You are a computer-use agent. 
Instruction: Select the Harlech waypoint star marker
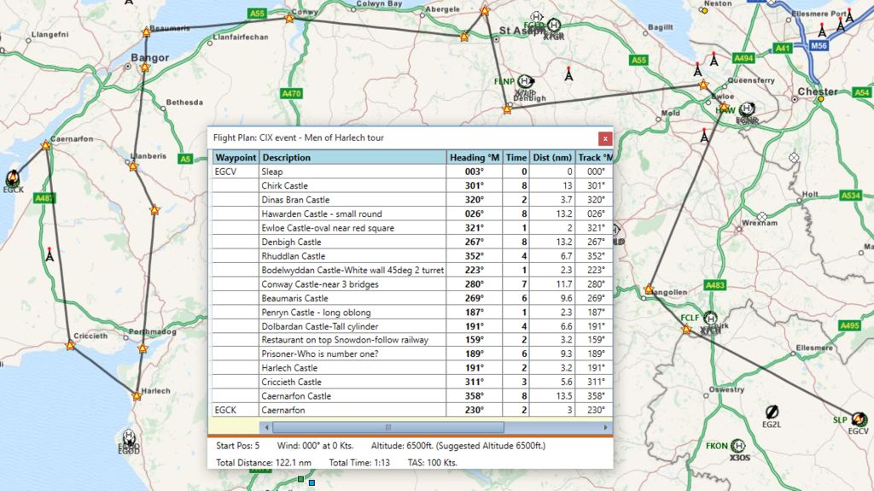[137, 395]
